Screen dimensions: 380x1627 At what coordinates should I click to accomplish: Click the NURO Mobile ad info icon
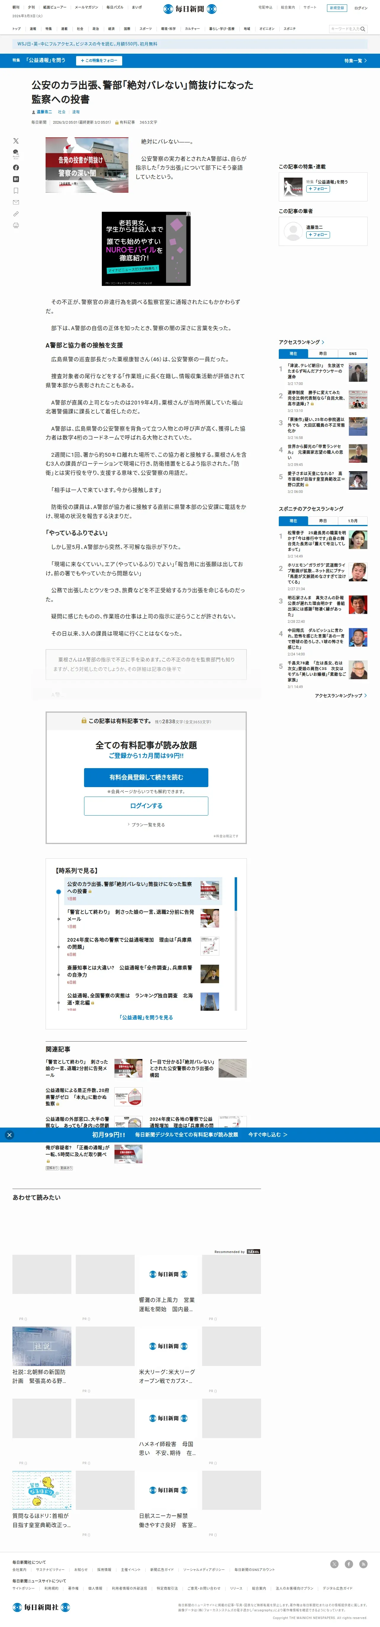pyautogui.click(x=188, y=214)
